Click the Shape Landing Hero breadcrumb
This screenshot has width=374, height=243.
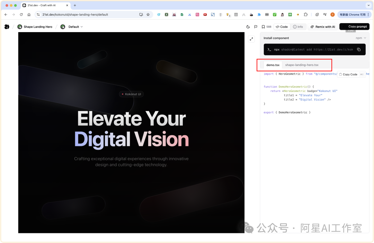[38, 27]
